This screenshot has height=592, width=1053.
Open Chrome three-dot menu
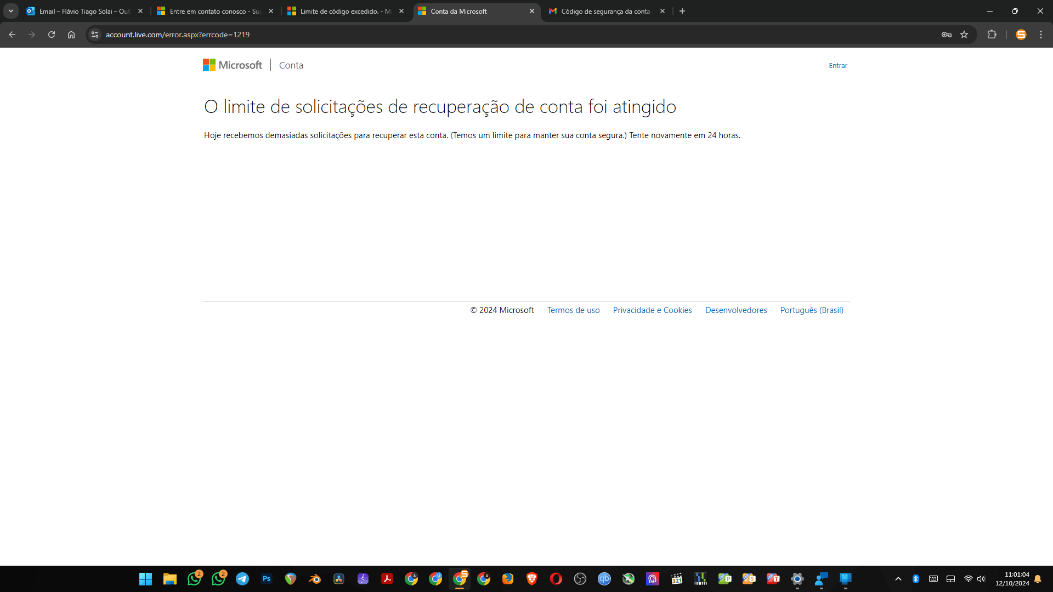click(1041, 35)
